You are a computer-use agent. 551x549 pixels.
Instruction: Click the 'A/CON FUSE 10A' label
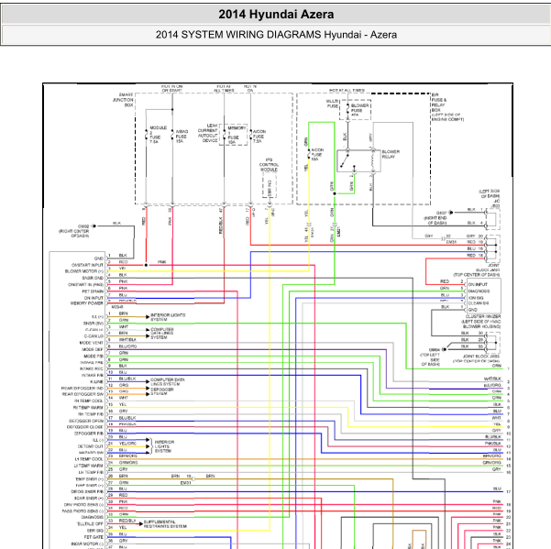(317, 155)
